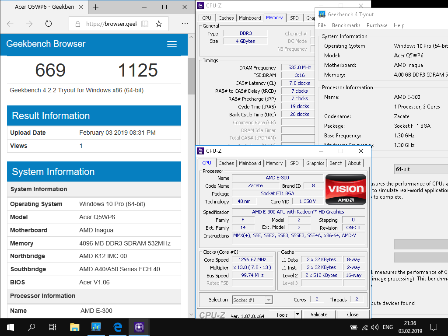Click the Close button in CPU-Z
Image resolution: width=448 pixels, height=336 pixels.
(353, 315)
